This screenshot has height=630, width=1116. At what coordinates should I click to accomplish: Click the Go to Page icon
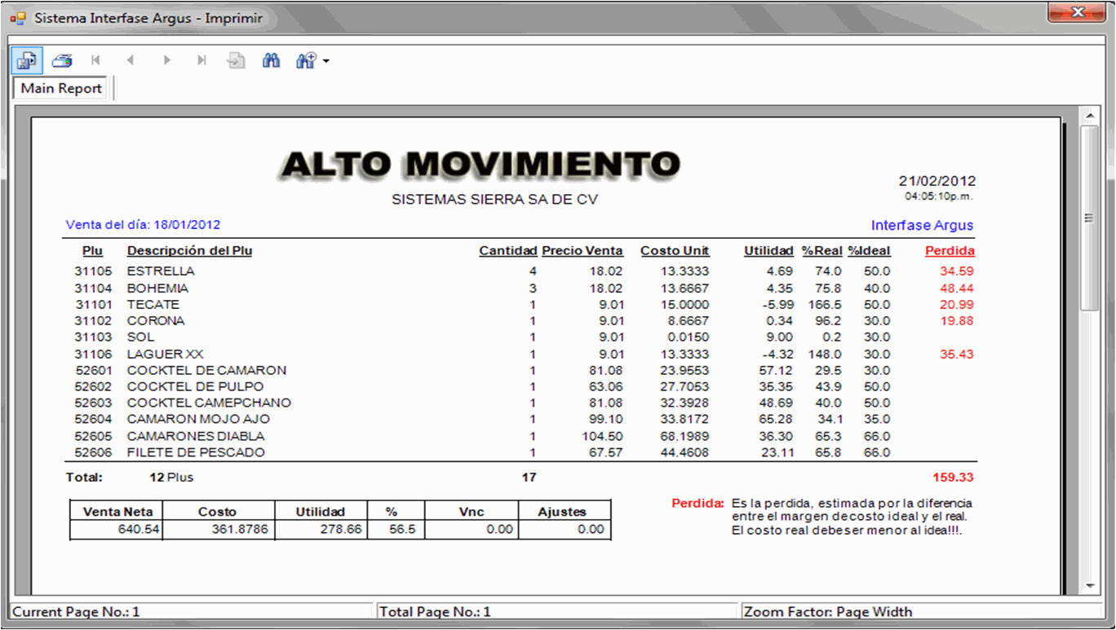(x=237, y=60)
